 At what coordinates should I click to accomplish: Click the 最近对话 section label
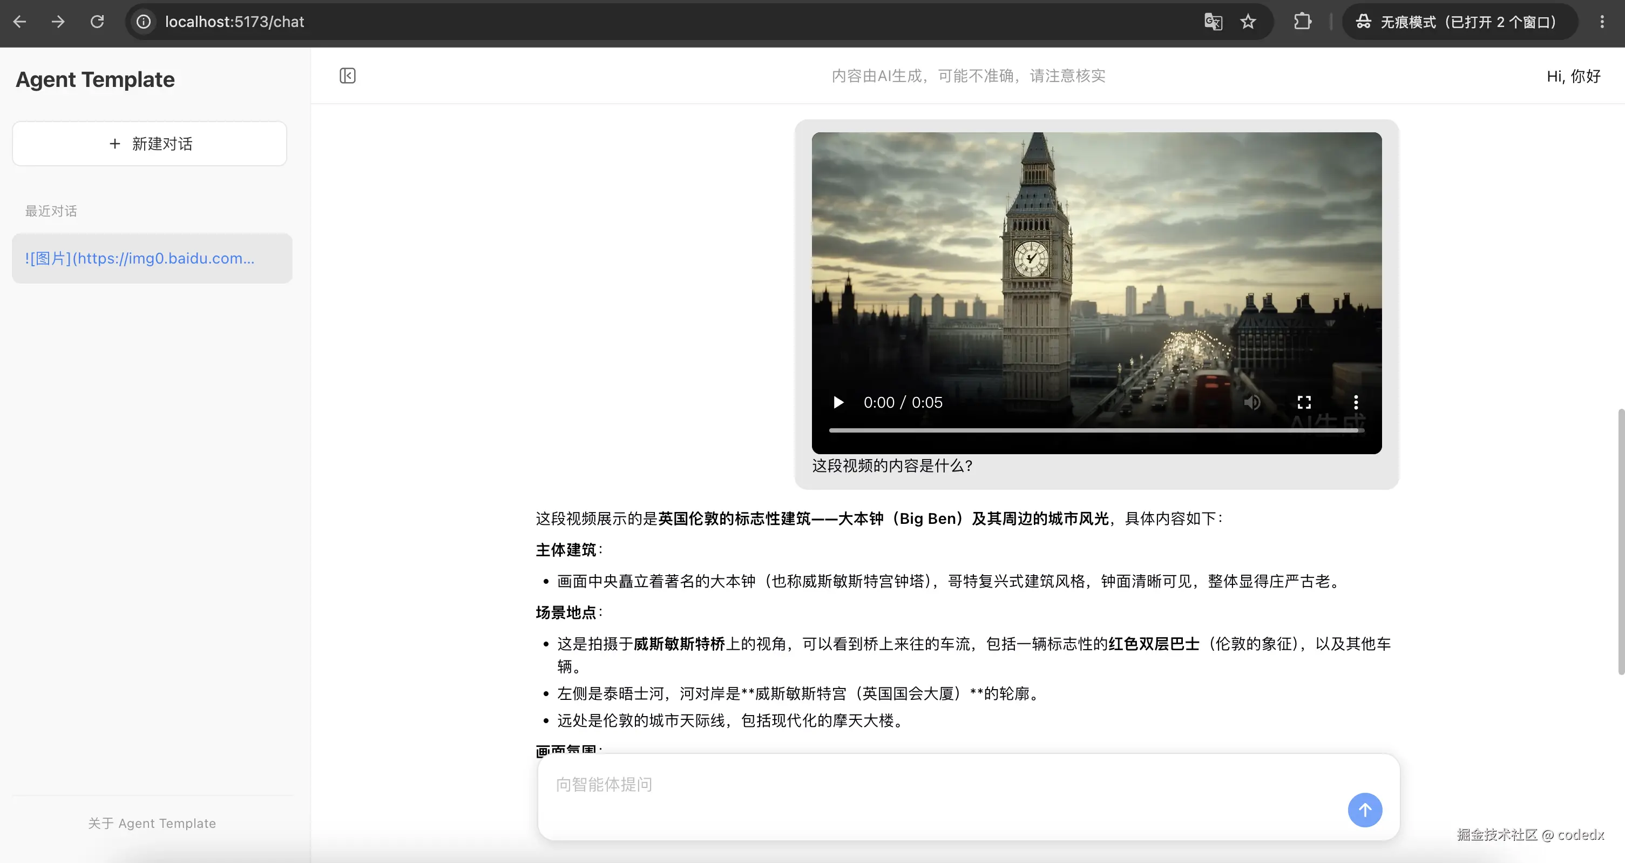(x=51, y=211)
